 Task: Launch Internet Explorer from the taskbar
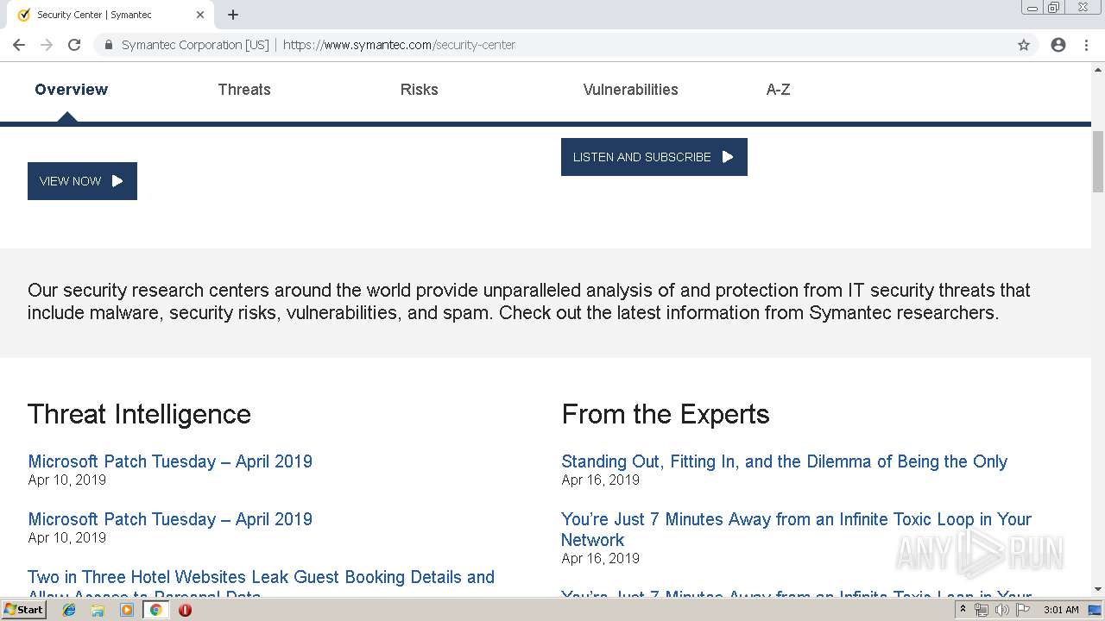[69, 610]
